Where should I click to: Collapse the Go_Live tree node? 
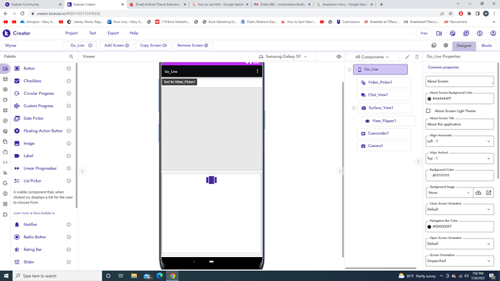click(349, 70)
